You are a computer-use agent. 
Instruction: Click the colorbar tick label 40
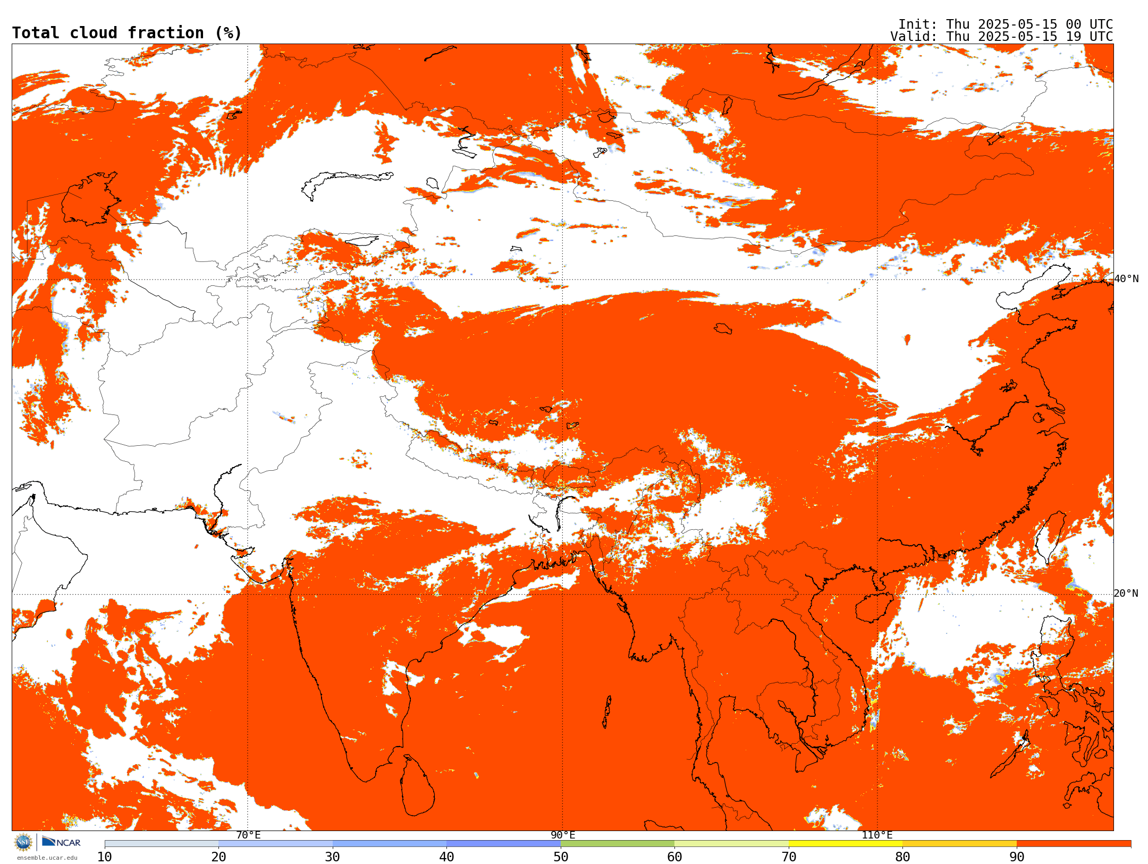446,857
